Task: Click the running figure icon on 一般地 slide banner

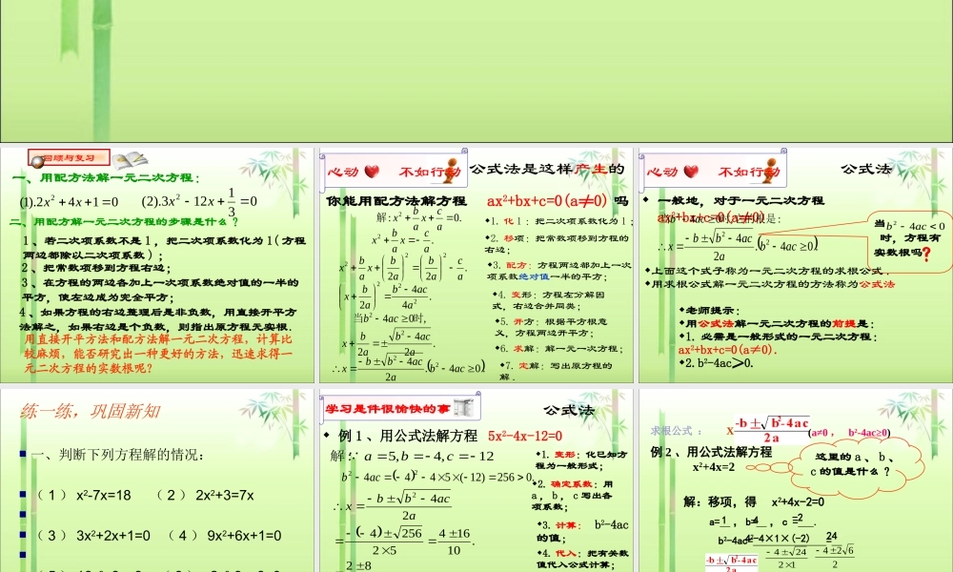Action: click(770, 171)
